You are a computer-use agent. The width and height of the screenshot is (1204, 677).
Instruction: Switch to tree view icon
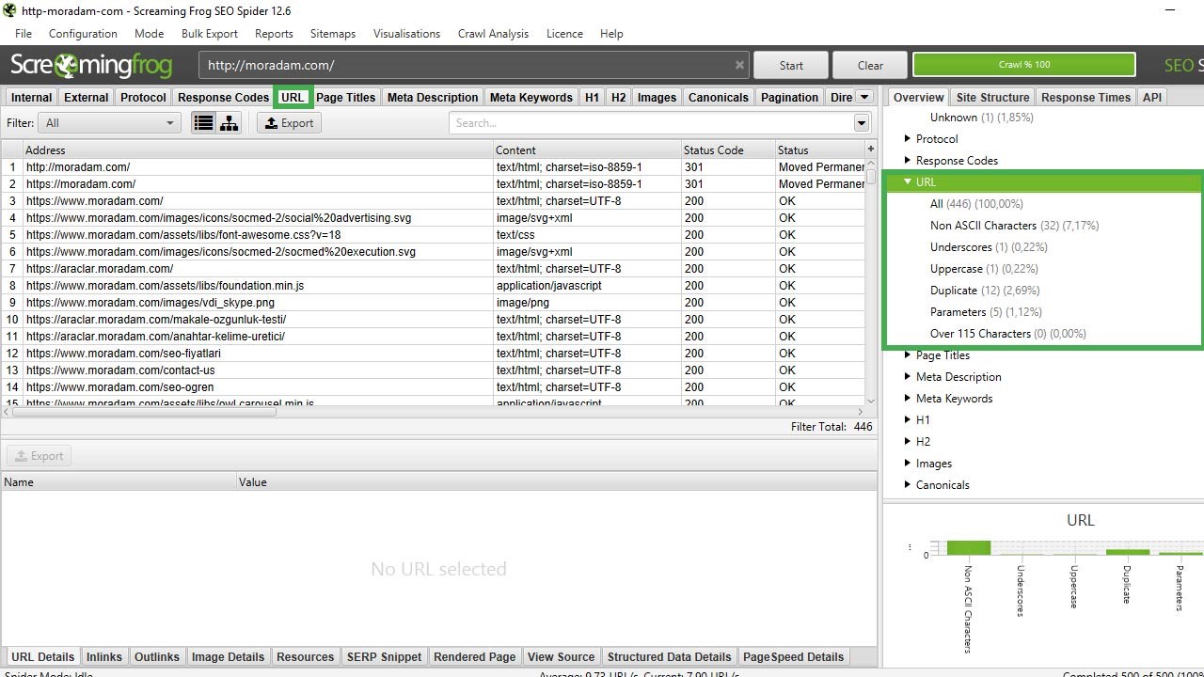[229, 123]
